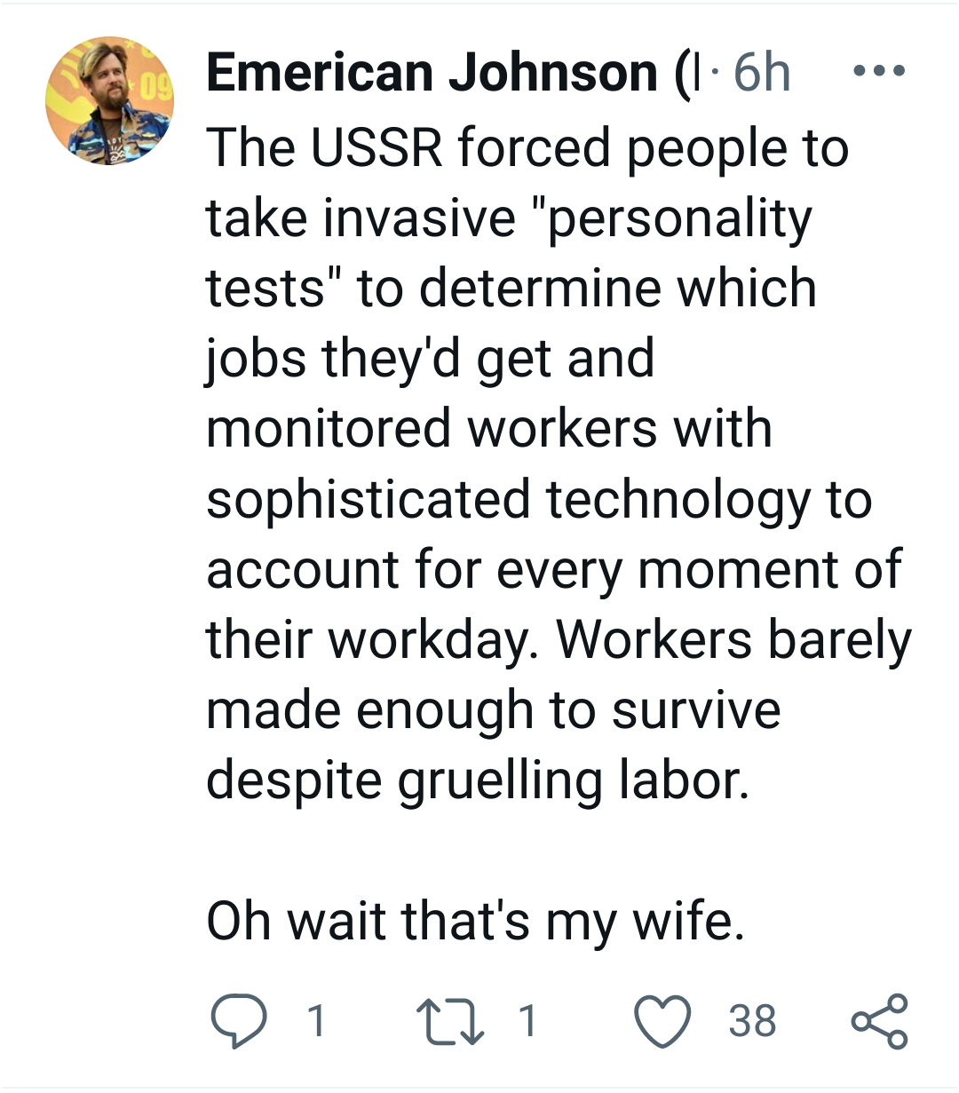The height and width of the screenshot is (1093, 959).
Task: Open the tweet's three-dot more options menu
Action: [x=878, y=71]
